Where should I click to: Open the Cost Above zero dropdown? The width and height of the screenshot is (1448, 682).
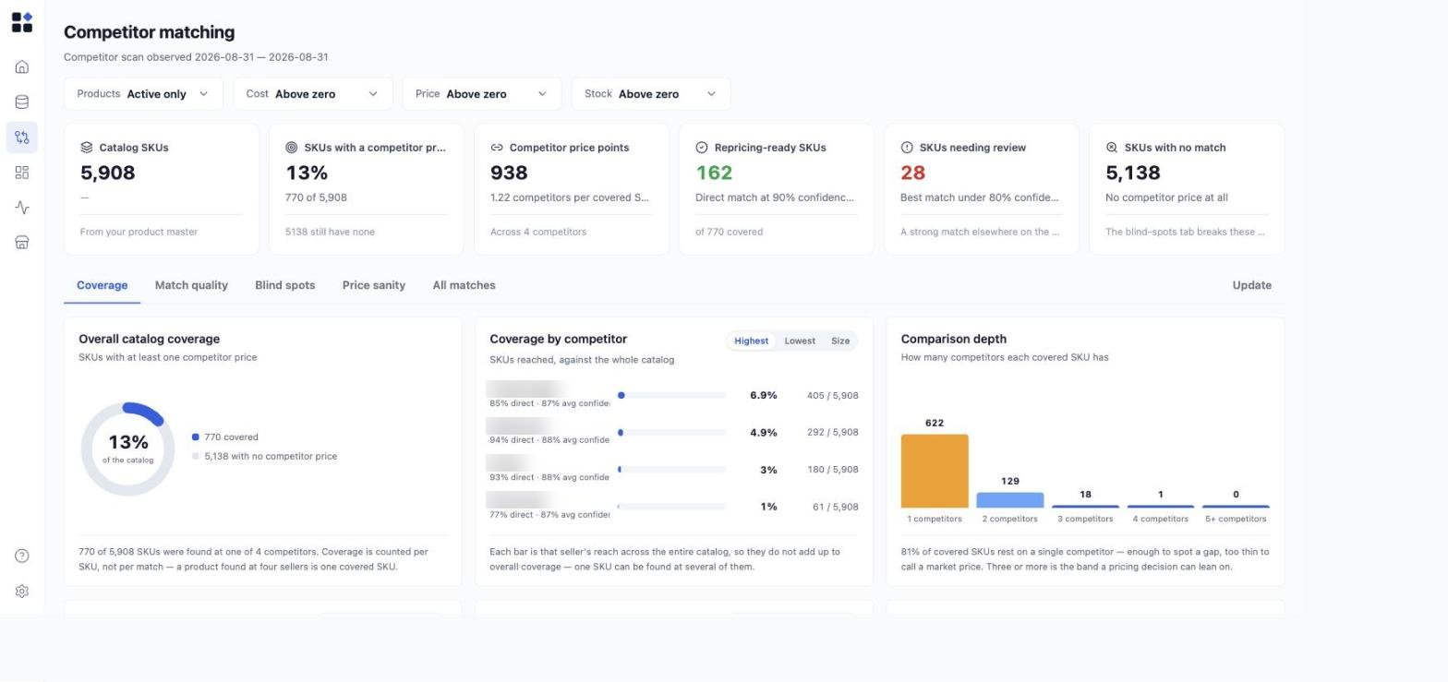click(313, 93)
